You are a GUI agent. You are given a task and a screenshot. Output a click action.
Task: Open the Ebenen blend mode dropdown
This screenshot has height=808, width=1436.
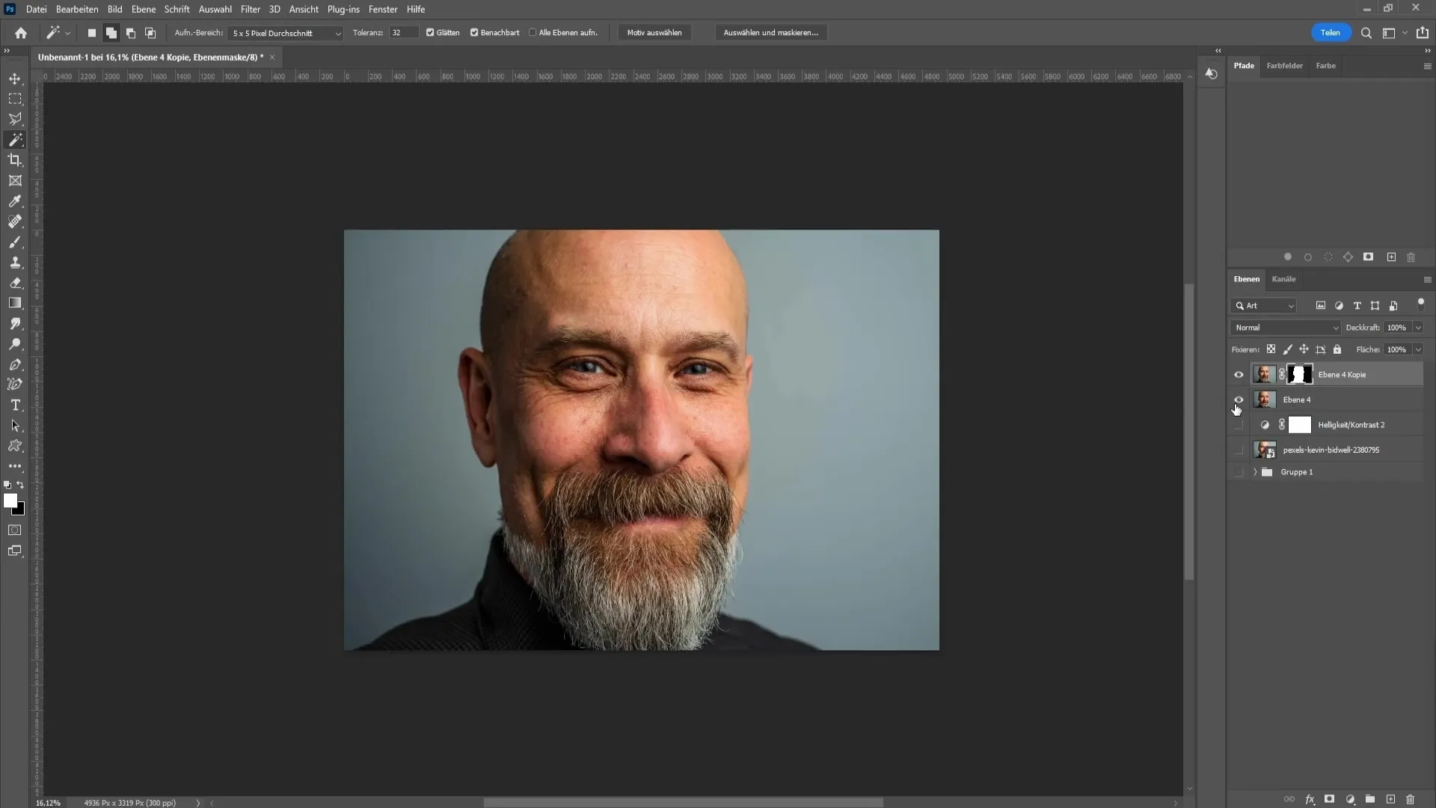coord(1285,328)
